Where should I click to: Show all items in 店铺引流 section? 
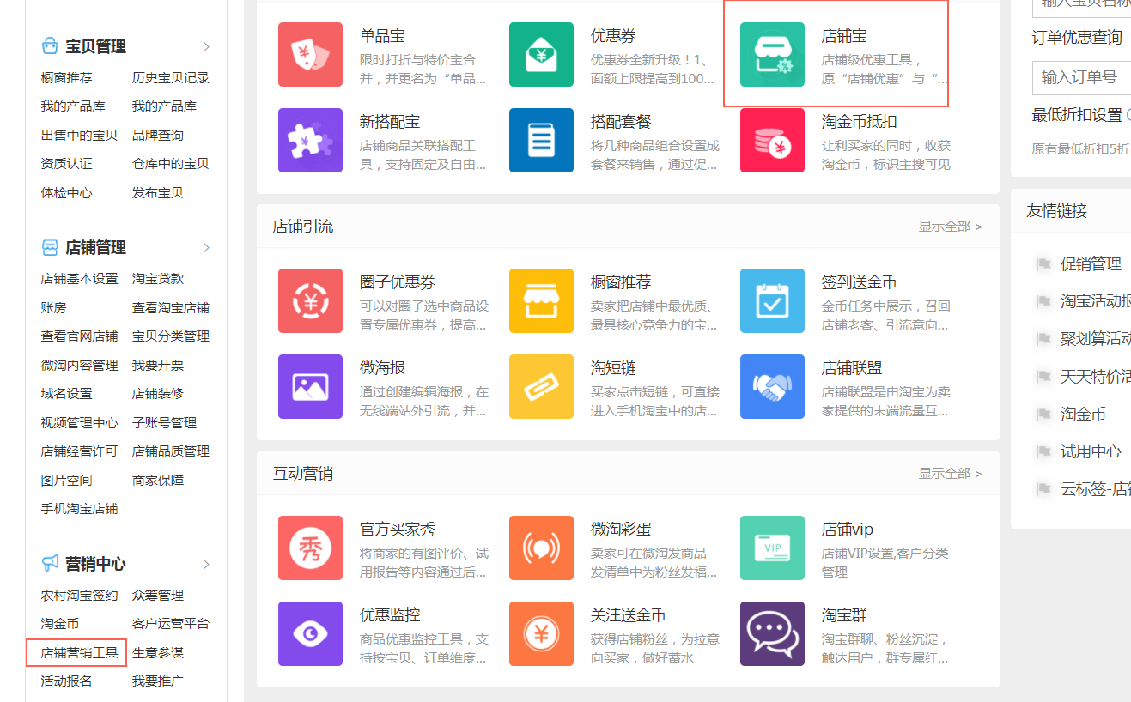(950, 227)
